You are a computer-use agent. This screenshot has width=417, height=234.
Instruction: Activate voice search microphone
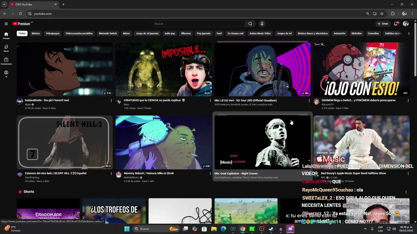click(x=262, y=24)
